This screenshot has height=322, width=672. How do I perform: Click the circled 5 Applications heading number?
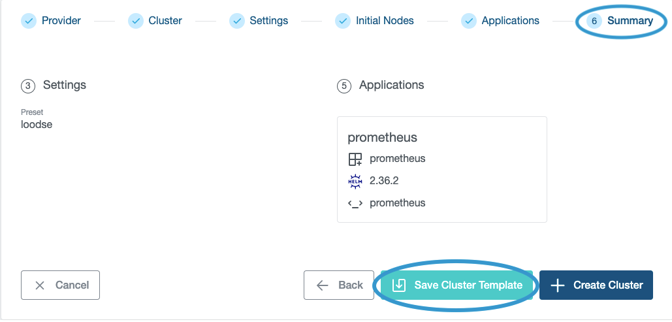344,86
